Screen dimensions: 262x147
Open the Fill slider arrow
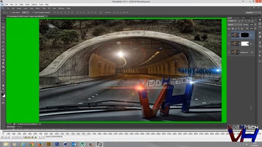pyautogui.click(x=255, y=29)
